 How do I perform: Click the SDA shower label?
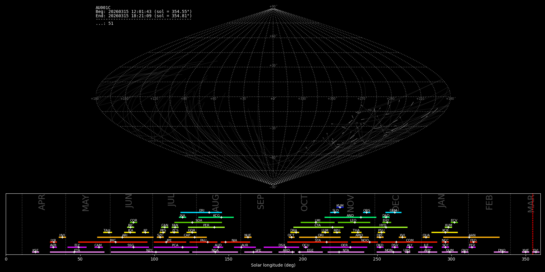pos(199,221)
